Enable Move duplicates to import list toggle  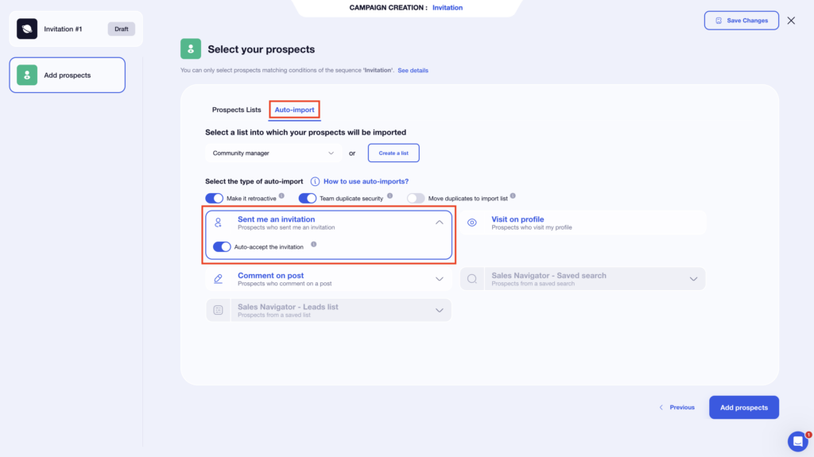416,198
